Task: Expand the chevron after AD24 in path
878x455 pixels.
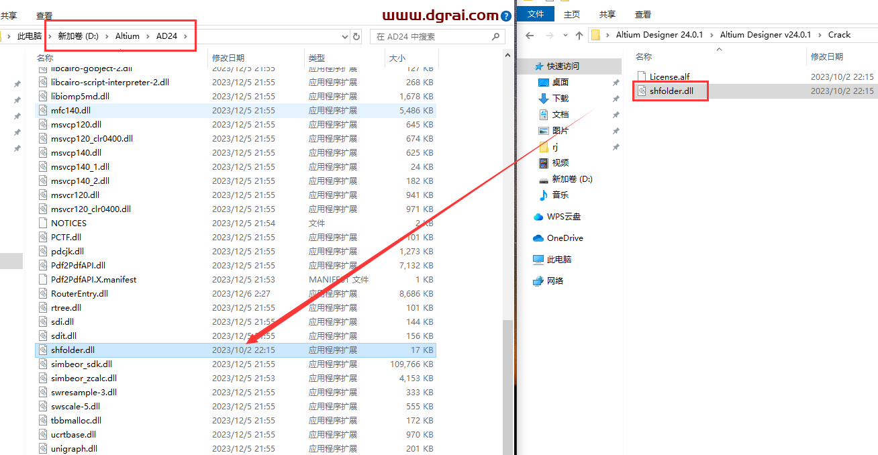Action: (185, 36)
